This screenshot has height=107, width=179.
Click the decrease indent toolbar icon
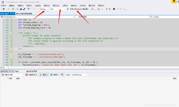coord(99,9)
